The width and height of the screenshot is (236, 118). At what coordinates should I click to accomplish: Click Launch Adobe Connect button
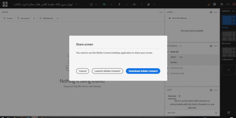(x=107, y=71)
